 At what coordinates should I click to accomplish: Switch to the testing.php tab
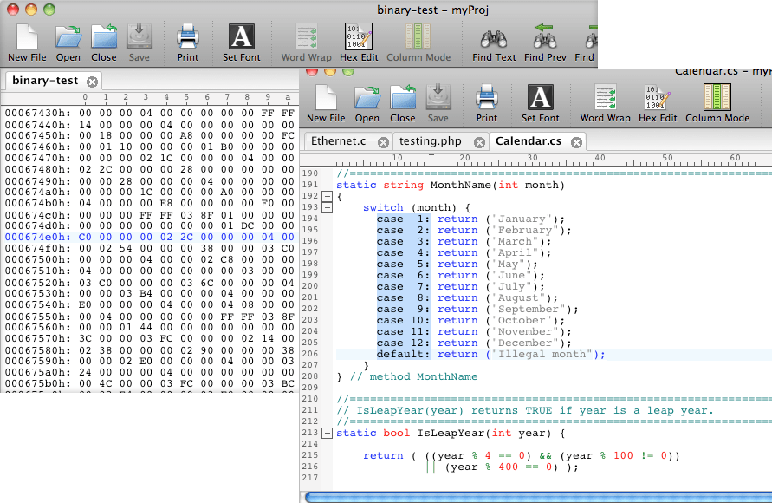(431, 141)
